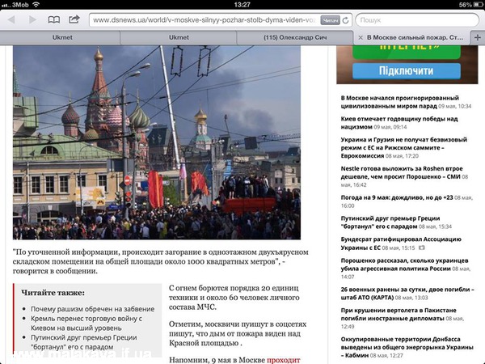This screenshot has height=364, width=485.
Task: Open 'Киев отмечает годовщину победы' link
Action: click(399, 123)
